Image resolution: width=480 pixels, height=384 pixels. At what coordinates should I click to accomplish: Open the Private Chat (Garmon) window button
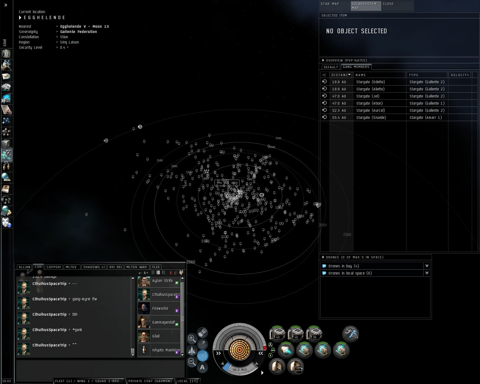150,381
